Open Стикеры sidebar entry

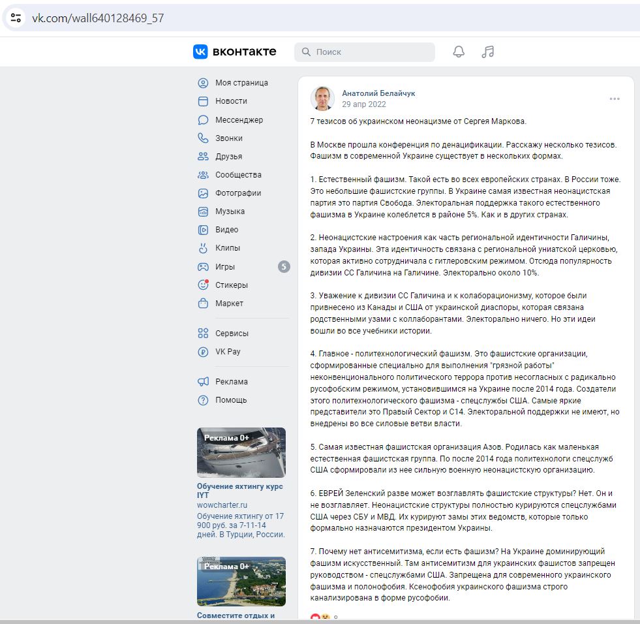pyautogui.click(x=232, y=285)
